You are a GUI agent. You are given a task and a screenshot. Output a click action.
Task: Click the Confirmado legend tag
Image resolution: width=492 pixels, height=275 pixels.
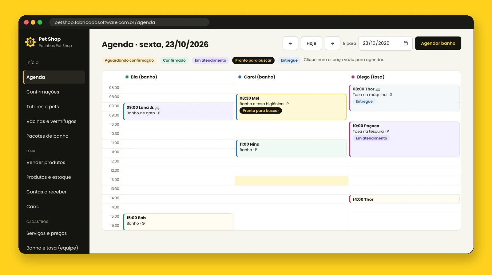coord(174,60)
